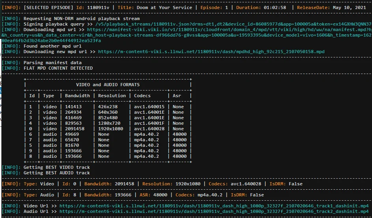Image resolution: width=372 pixels, height=218 pixels.
Task: Click the audio bandwidth 49669 value
Action: click(72, 135)
